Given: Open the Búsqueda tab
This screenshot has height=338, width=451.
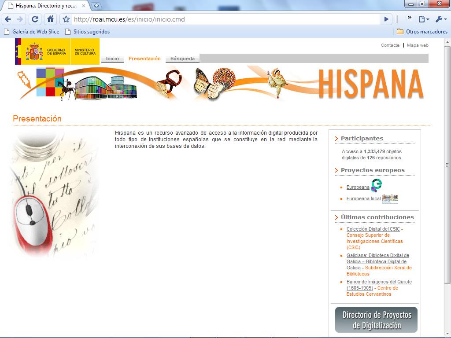Looking at the screenshot, I should (x=182, y=59).
